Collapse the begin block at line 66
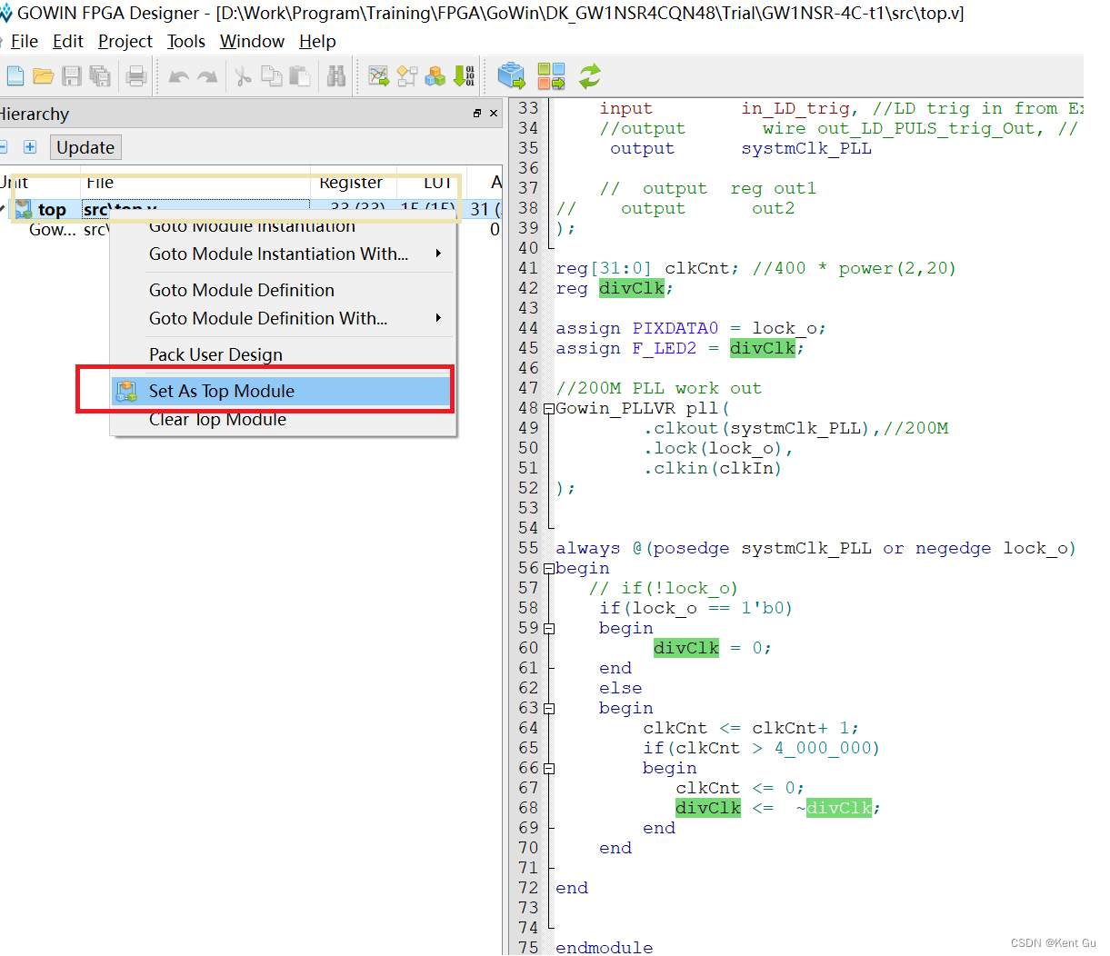The image size is (1110, 956). point(549,769)
